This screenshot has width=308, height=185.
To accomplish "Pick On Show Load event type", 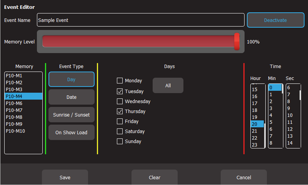I will [71, 132].
